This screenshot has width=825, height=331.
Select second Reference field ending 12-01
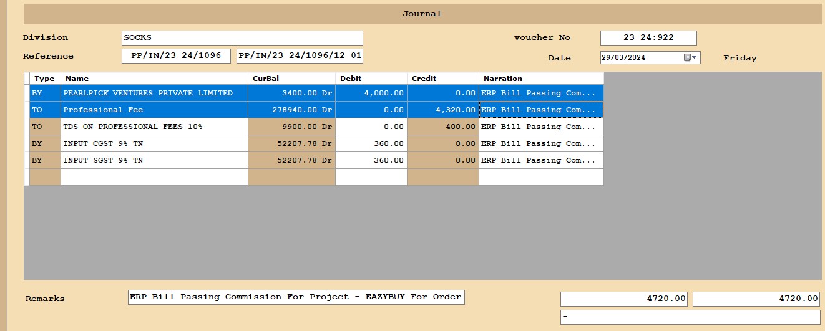(x=300, y=56)
